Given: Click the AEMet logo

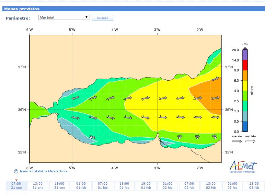Looking at the screenshot, I should pos(243,166).
